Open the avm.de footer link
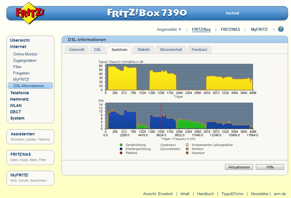Screen dimensions: 291x198 280,194
